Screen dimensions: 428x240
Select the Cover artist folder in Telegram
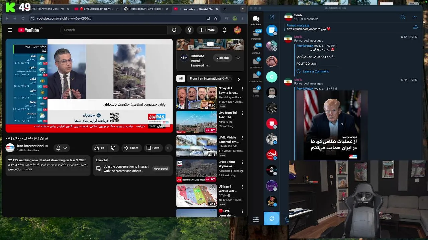pyautogui.click(x=256, y=78)
